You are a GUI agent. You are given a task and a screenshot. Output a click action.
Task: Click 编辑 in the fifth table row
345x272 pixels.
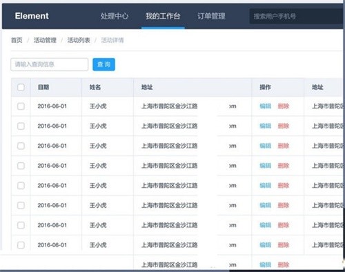point(266,186)
